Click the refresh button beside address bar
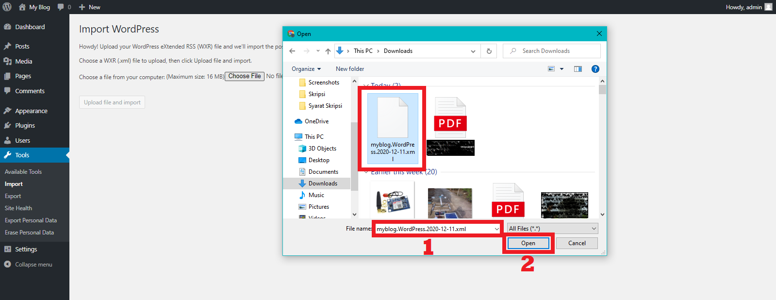Viewport: 776px width, 300px height. 489,51
